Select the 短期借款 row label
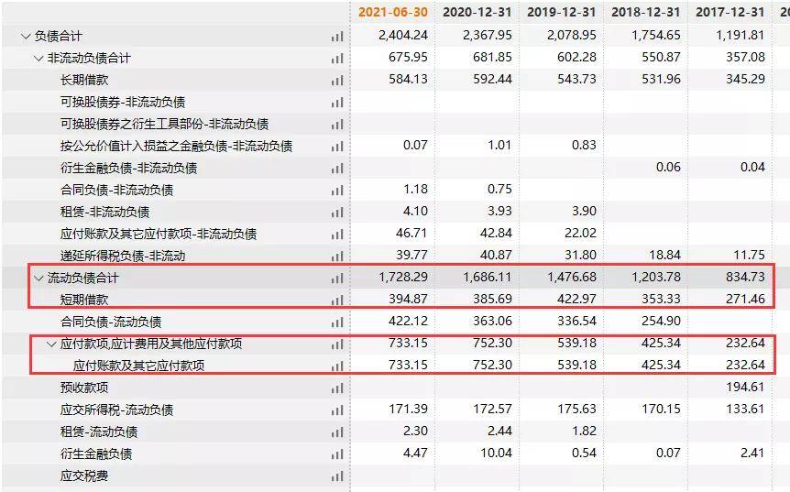 point(84,300)
